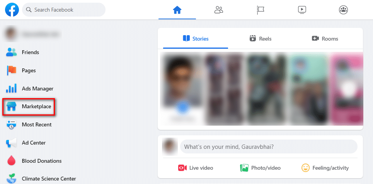Viewport: 373px width, 184px height.
Task: Add a Feeling/activity to a post
Action: [325, 168]
